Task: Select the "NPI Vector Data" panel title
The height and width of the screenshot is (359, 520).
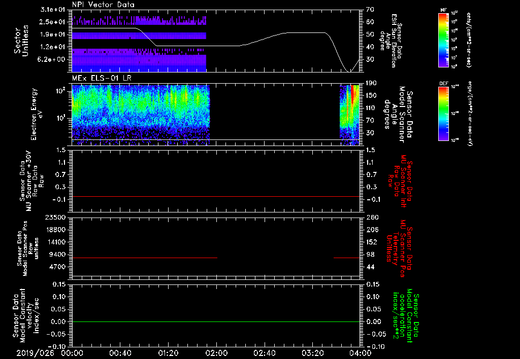Action: (103, 5)
